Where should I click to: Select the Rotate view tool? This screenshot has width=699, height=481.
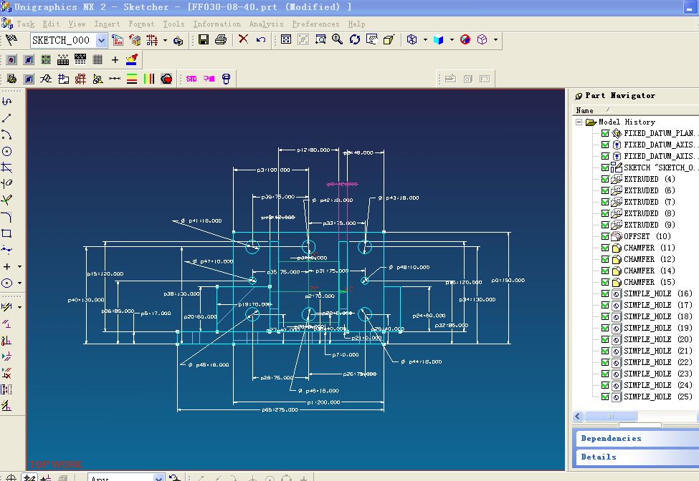355,39
